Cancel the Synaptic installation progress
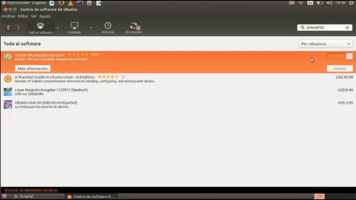Screen dimensions: 356x200 (x=349, y=56)
